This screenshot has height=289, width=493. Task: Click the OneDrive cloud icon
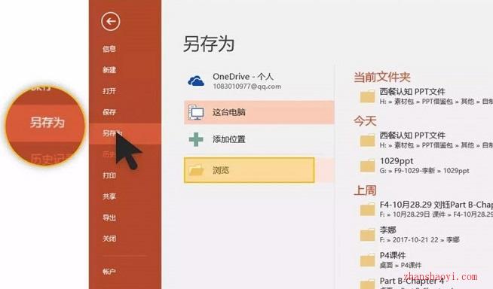196,81
